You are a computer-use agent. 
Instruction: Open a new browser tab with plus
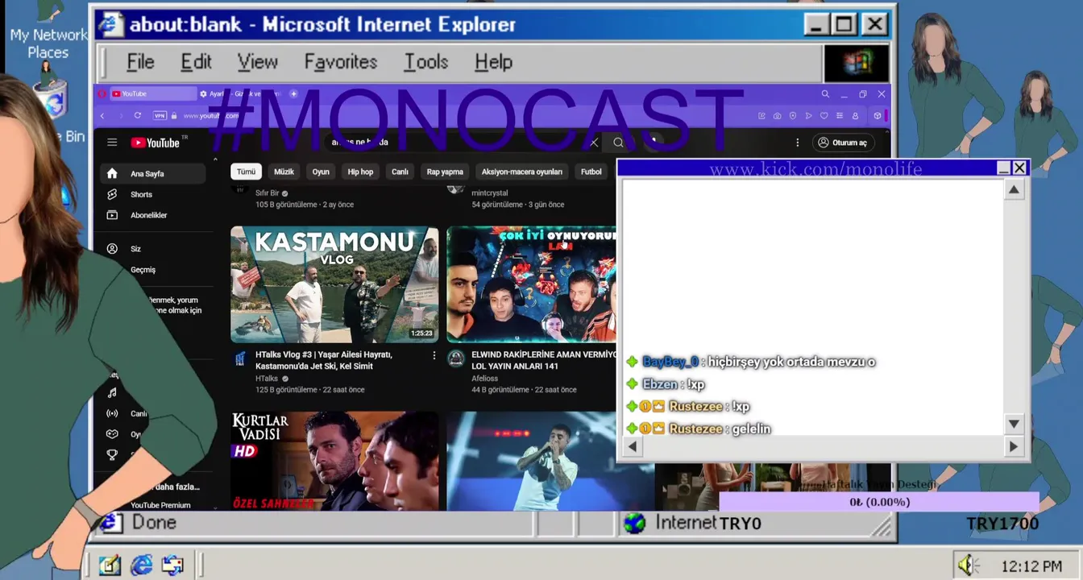click(293, 94)
